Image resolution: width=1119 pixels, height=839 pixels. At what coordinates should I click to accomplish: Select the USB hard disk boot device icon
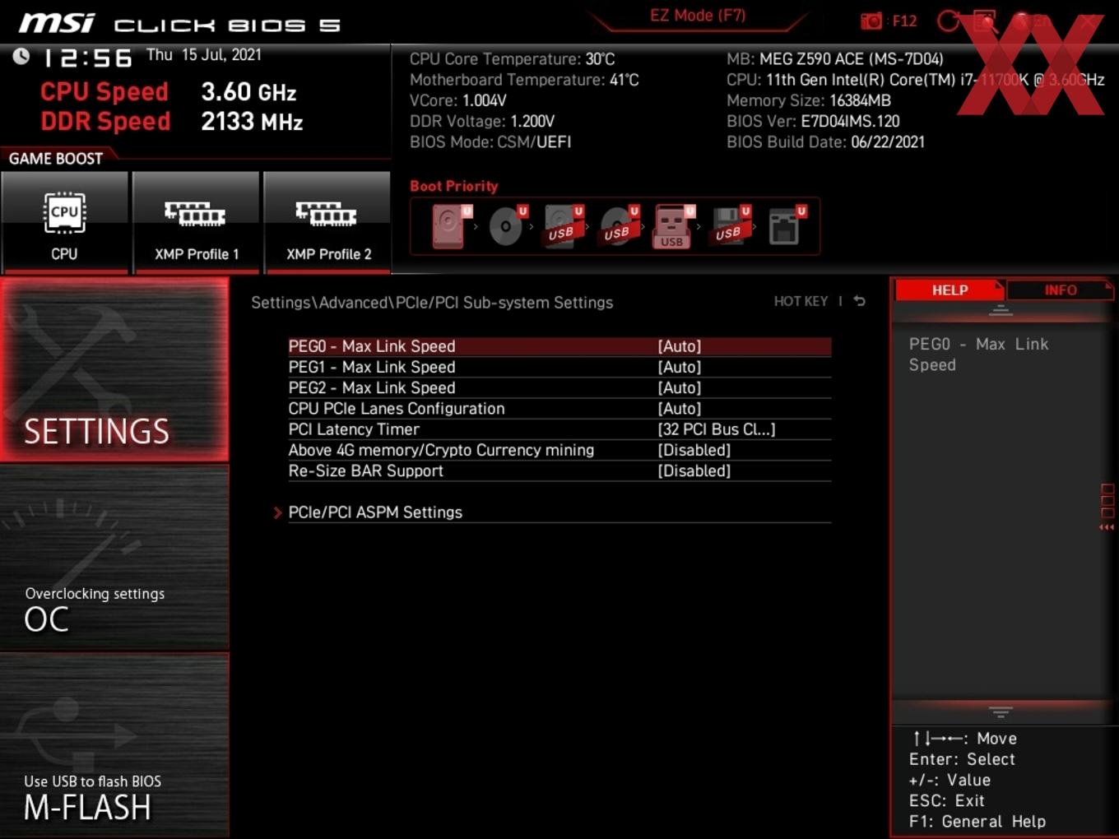[x=563, y=226]
